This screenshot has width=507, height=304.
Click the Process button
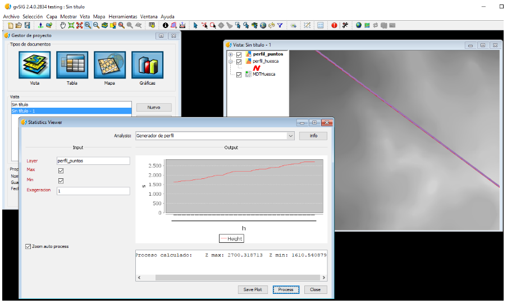[286, 289]
